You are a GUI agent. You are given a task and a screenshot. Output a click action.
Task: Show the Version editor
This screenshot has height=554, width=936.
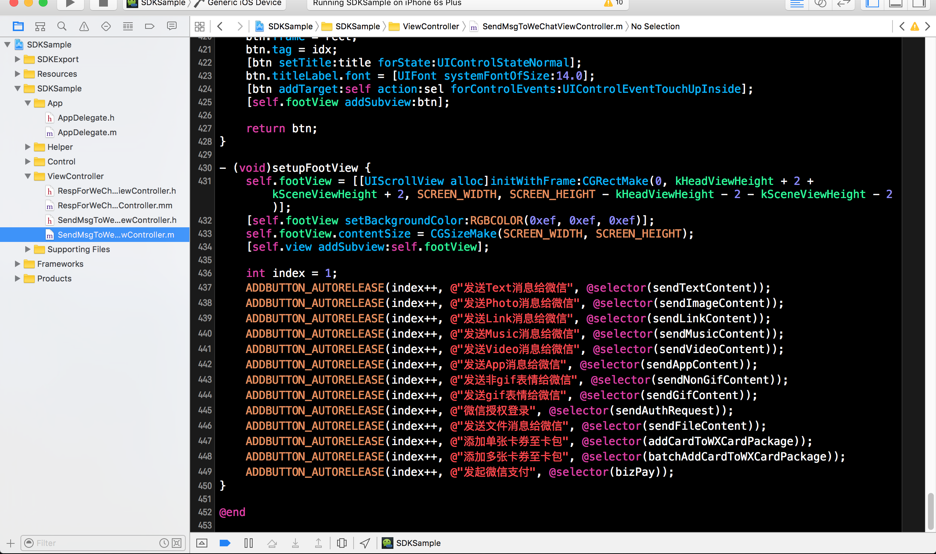843,4
